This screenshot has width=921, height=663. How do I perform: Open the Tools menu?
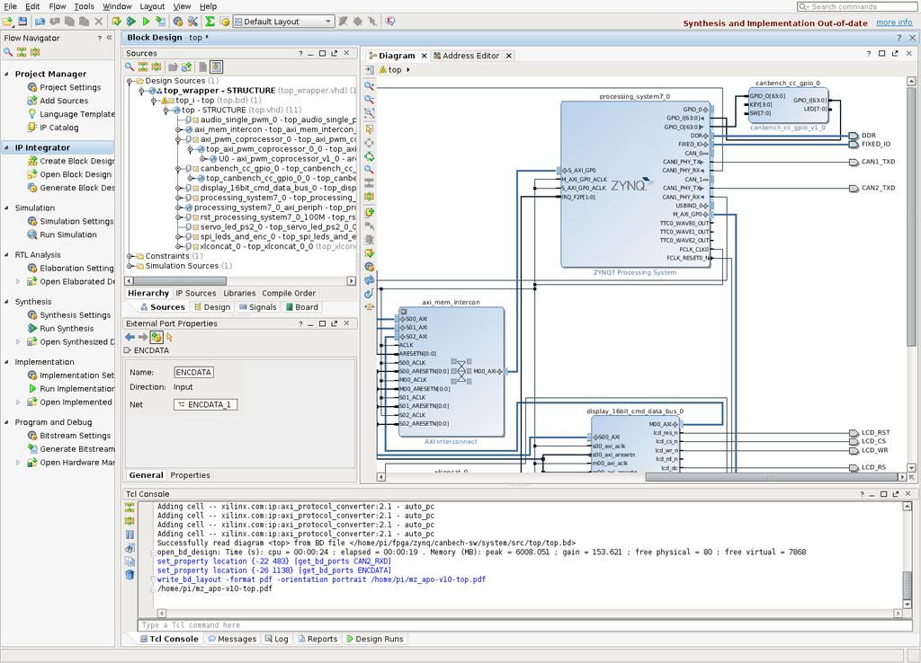pos(84,6)
